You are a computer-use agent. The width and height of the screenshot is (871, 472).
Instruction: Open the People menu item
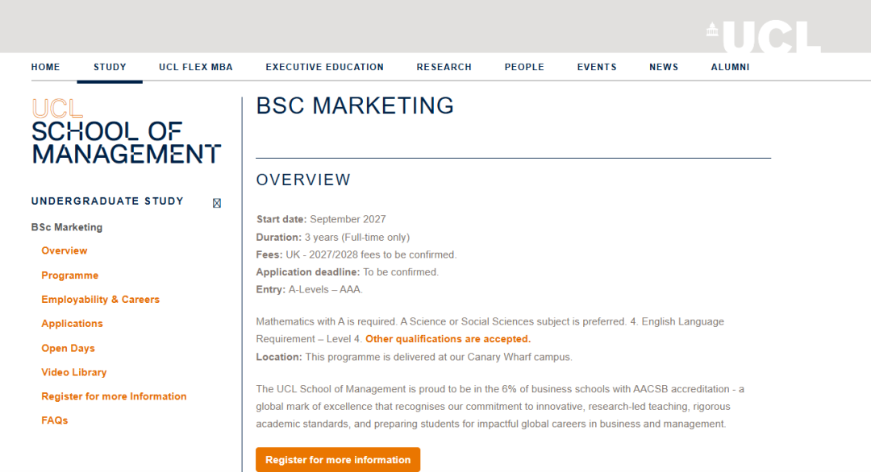pyautogui.click(x=524, y=67)
